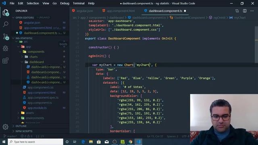Open the Extensions view

(5, 60)
